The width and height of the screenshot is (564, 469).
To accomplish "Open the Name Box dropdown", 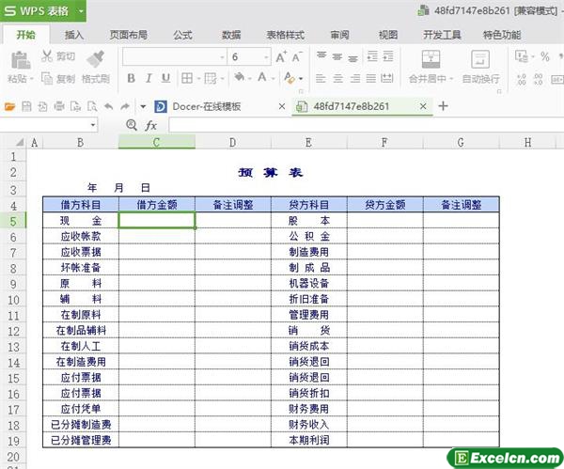I will [x=93, y=125].
